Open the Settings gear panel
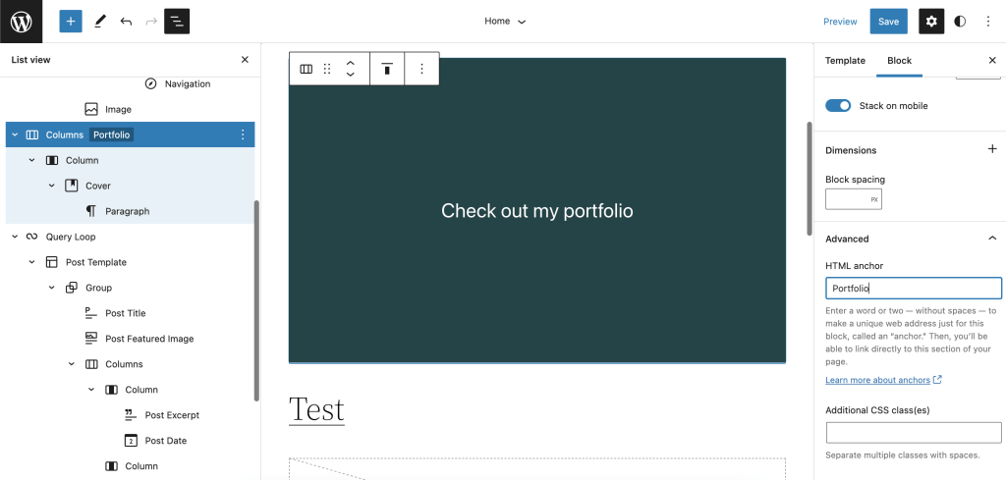This screenshot has height=480, width=1006. (x=931, y=21)
